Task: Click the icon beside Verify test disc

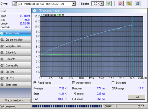Action: pyautogui.click(x=2, y=46)
